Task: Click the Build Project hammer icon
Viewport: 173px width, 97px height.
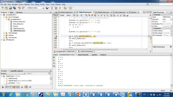Action: pos(52,8)
